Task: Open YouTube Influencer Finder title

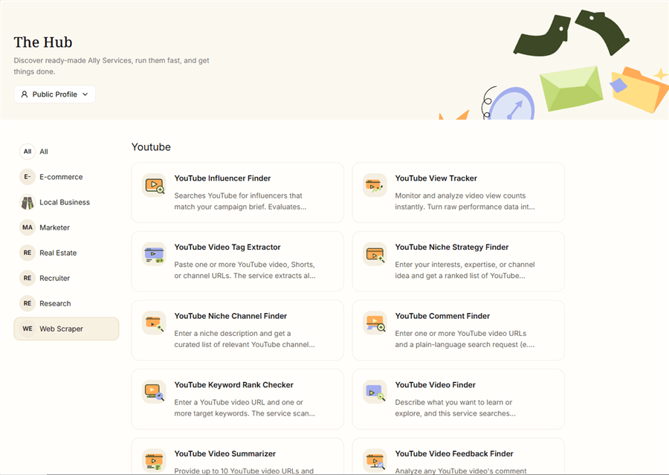Action: tap(222, 178)
